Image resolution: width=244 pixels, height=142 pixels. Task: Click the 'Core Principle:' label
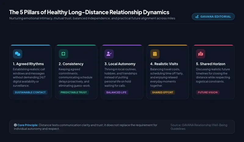[28, 125]
